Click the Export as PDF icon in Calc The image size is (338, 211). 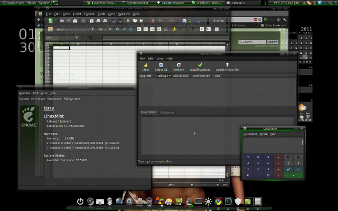[92, 20]
